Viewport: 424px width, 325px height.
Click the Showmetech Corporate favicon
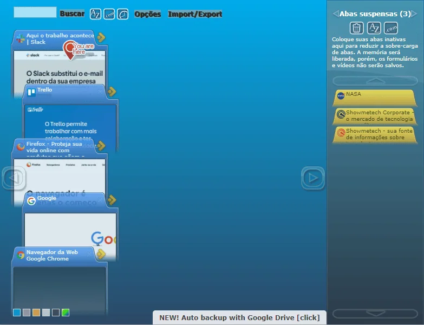click(x=341, y=114)
